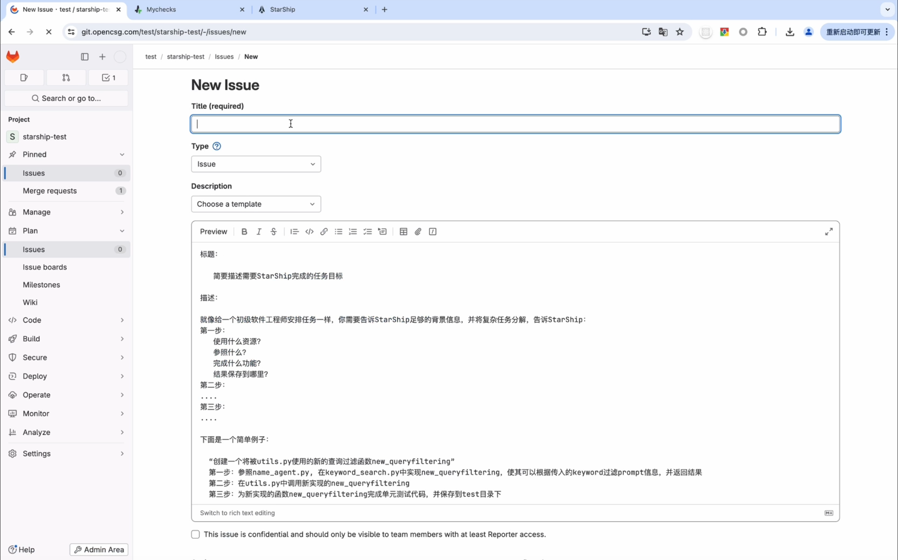
Task: Select the Fullscreen expand icon
Action: coord(829,232)
